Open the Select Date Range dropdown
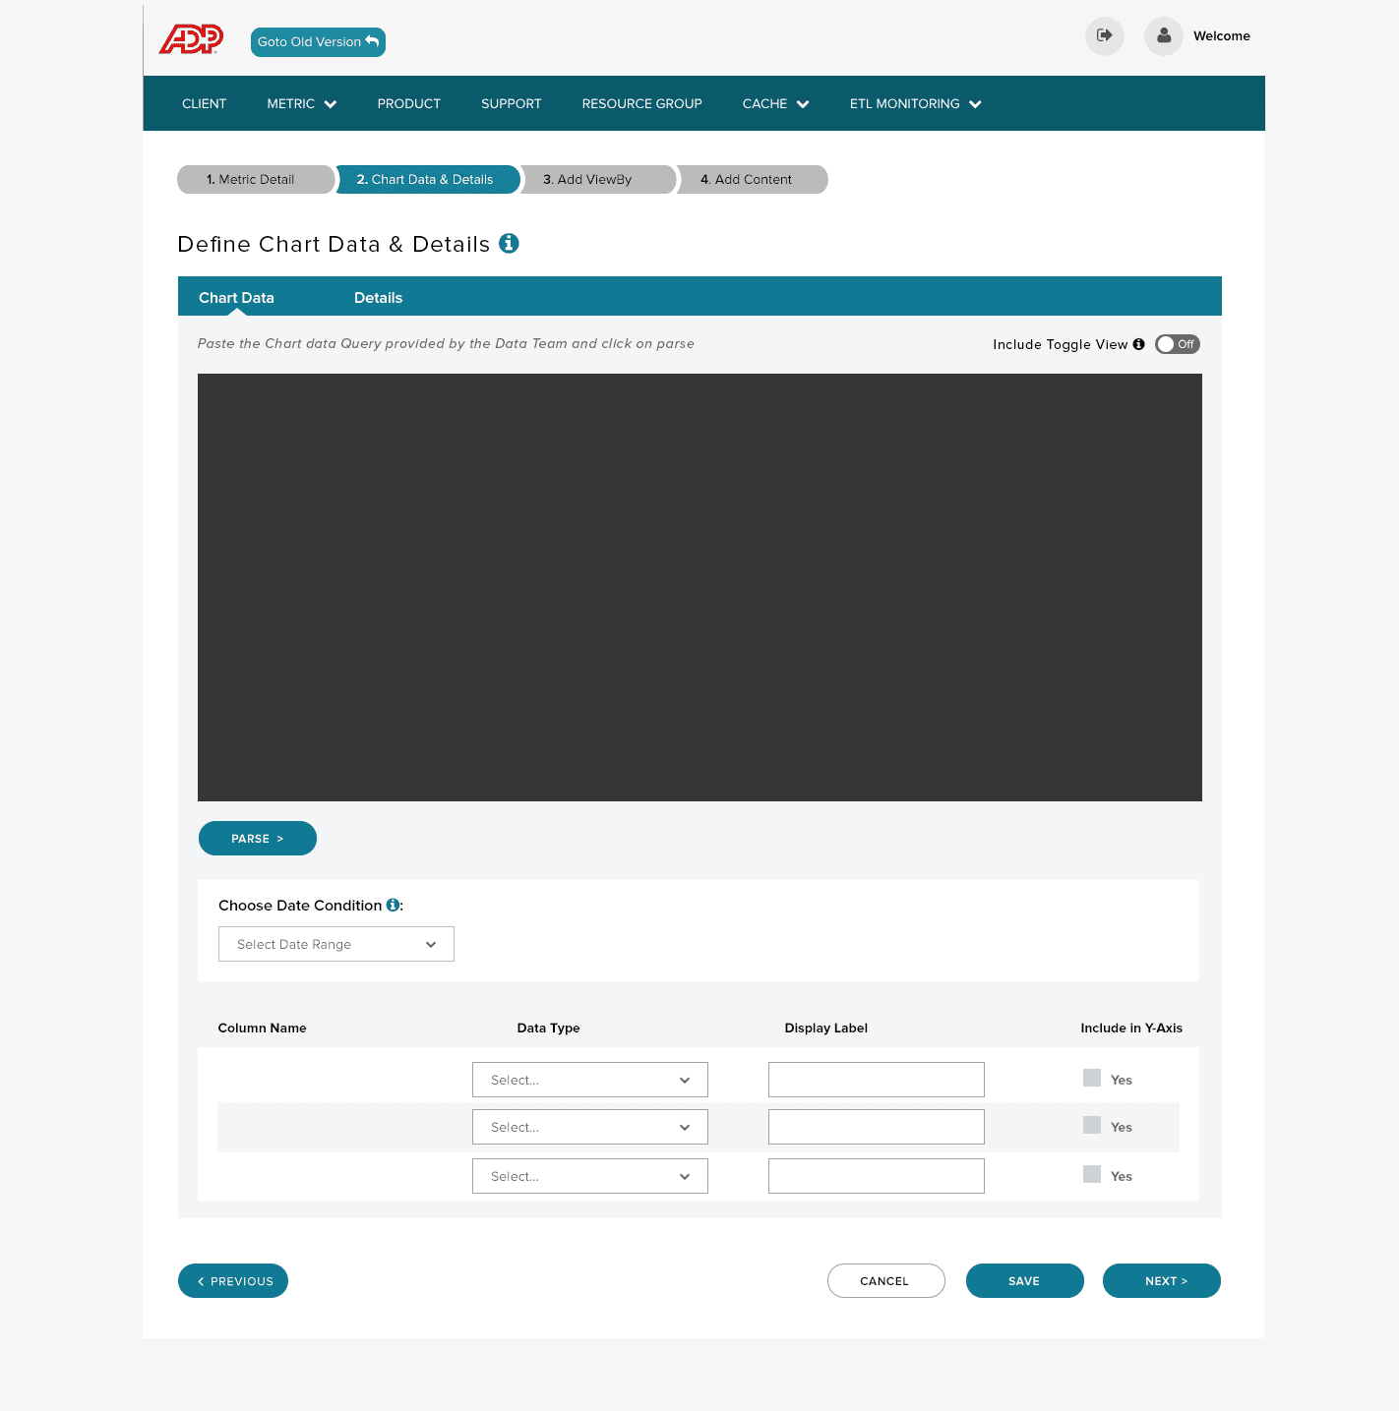 pos(336,944)
